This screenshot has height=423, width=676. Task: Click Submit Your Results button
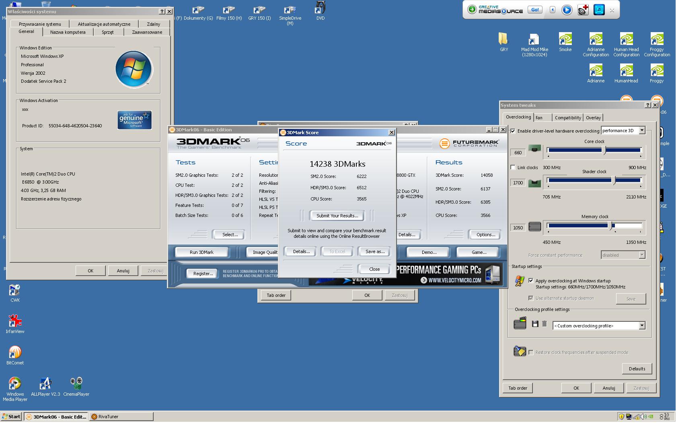[x=337, y=216]
